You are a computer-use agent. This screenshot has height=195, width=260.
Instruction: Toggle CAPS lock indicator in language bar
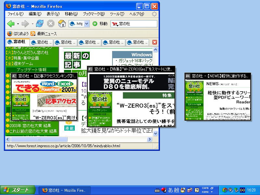coord(205,188)
